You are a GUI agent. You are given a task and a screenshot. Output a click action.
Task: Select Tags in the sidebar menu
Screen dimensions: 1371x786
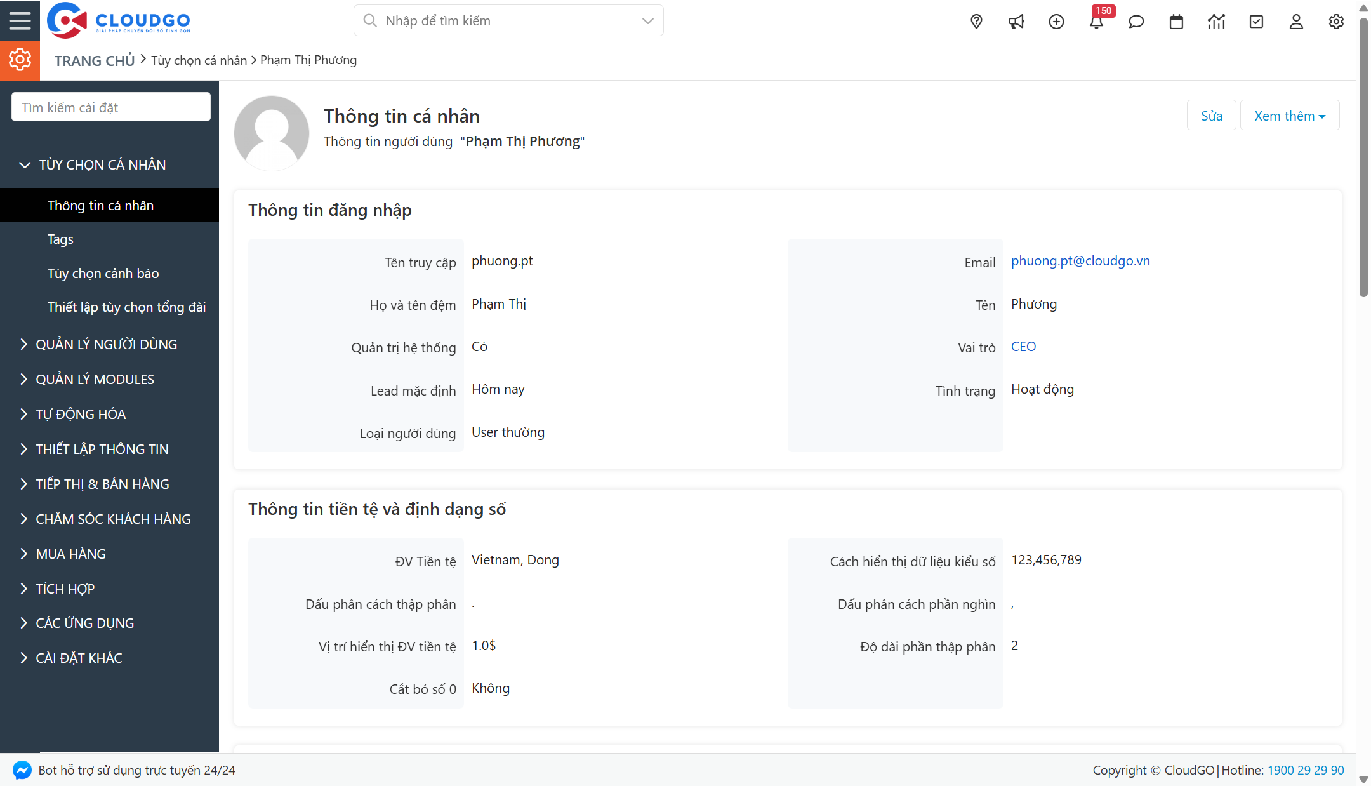click(x=60, y=239)
